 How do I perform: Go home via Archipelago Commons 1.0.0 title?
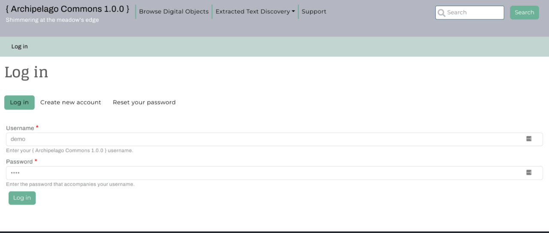point(67,9)
